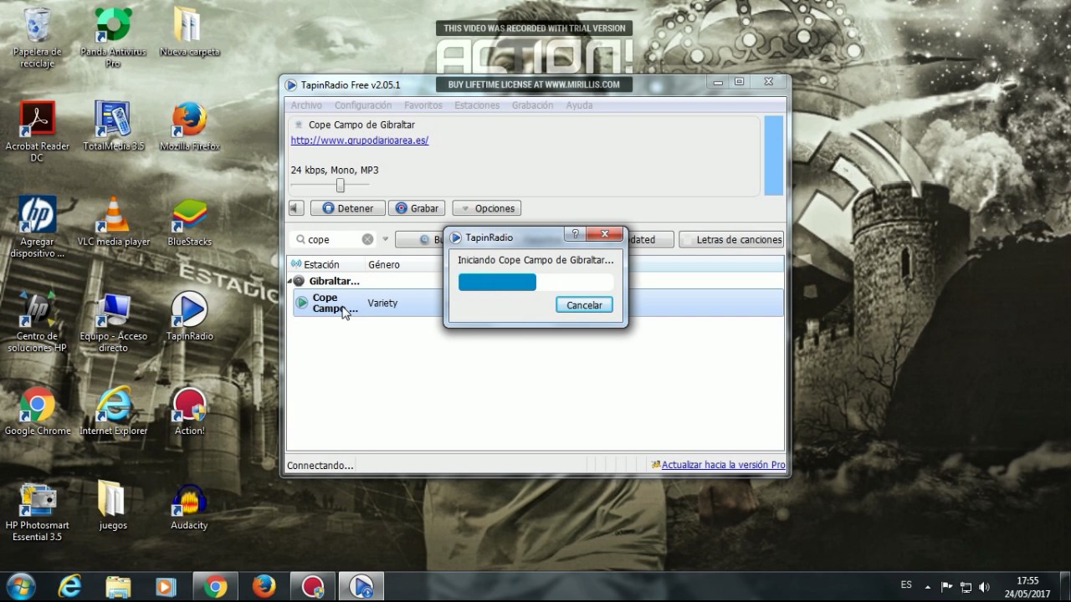Click the search field containing cope

[333, 239]
